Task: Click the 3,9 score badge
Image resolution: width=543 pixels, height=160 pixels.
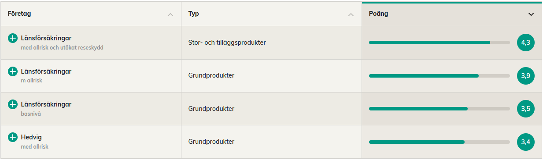Action: (525, 76)
